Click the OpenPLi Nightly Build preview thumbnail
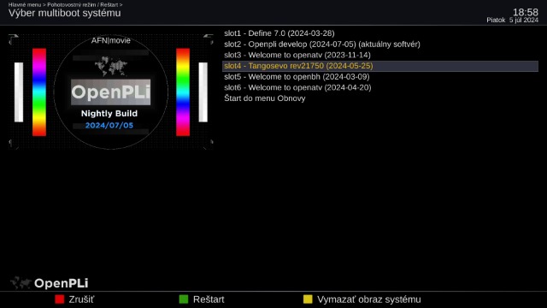The image size is (547, 308). (111, 92)
